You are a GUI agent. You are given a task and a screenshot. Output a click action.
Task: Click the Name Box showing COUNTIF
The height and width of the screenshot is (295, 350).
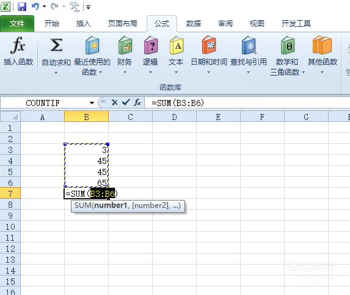tap(43, 103)
